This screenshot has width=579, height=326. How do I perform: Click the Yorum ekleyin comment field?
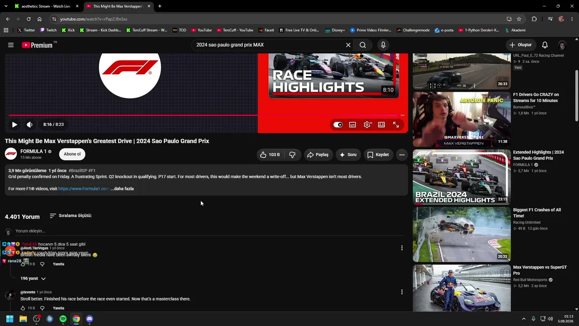[209, 231]
